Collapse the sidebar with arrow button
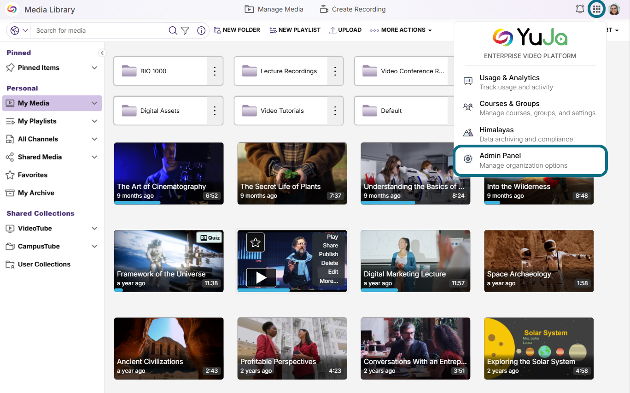Screen dimensions: 630x393 (102, 53)
